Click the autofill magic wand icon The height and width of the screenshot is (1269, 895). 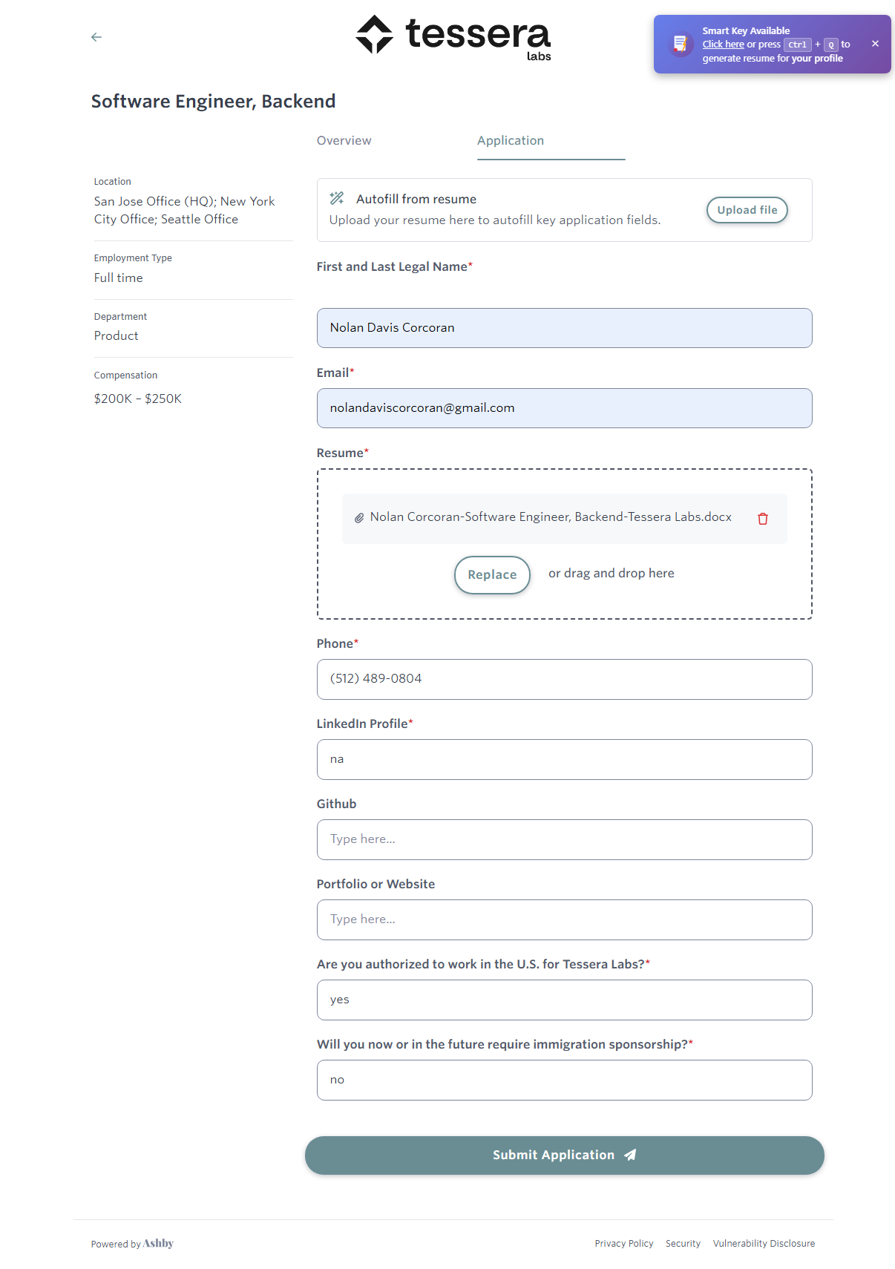[x=337, y=198]
